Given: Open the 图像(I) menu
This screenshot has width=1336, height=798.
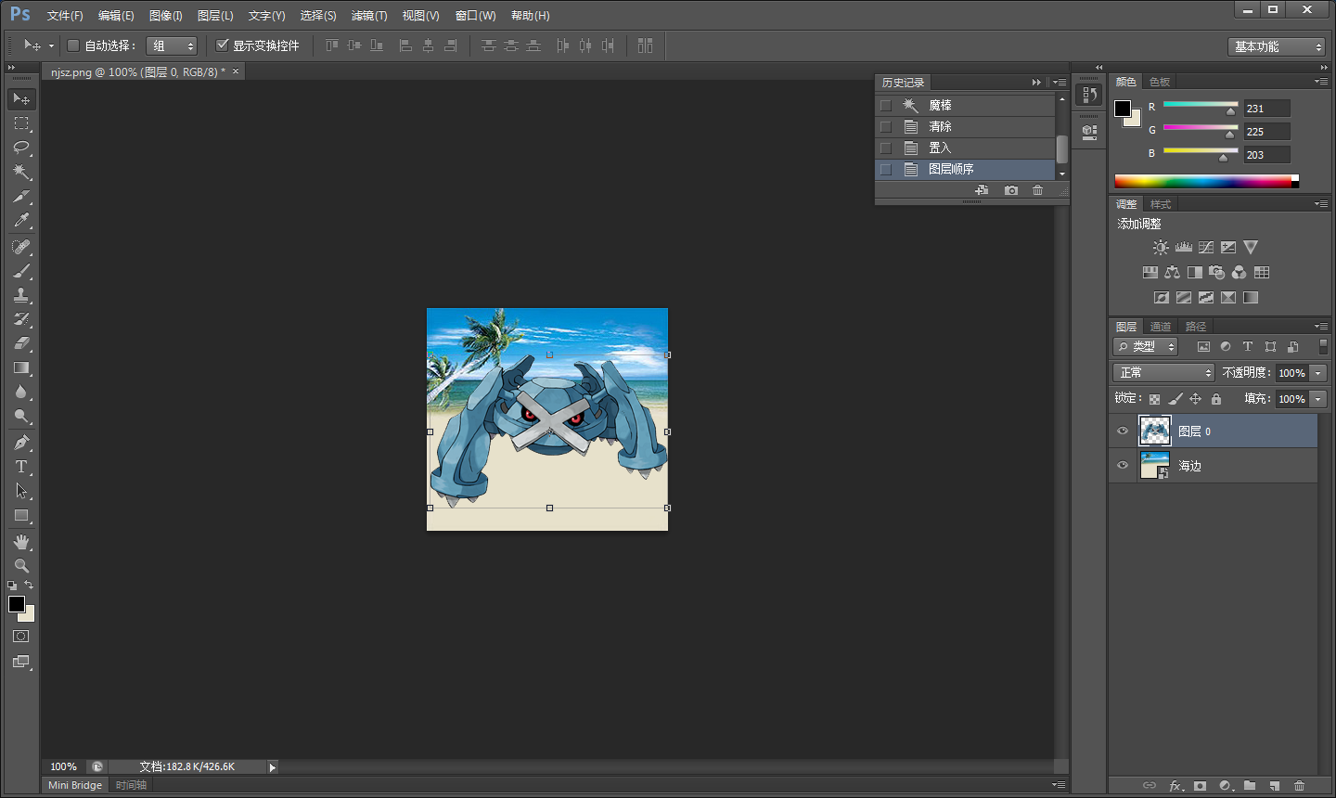Looking at the screenshot, I should click(166, 16).
